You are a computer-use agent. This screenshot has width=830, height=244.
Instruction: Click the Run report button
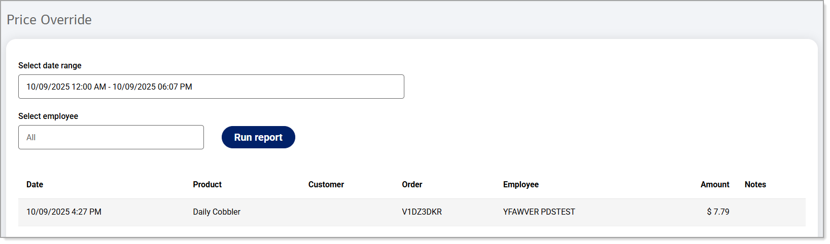(x=258, y=137)
